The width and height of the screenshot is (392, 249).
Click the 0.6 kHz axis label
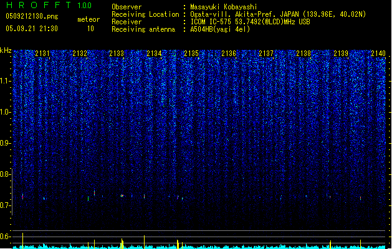tap(5, 237)
